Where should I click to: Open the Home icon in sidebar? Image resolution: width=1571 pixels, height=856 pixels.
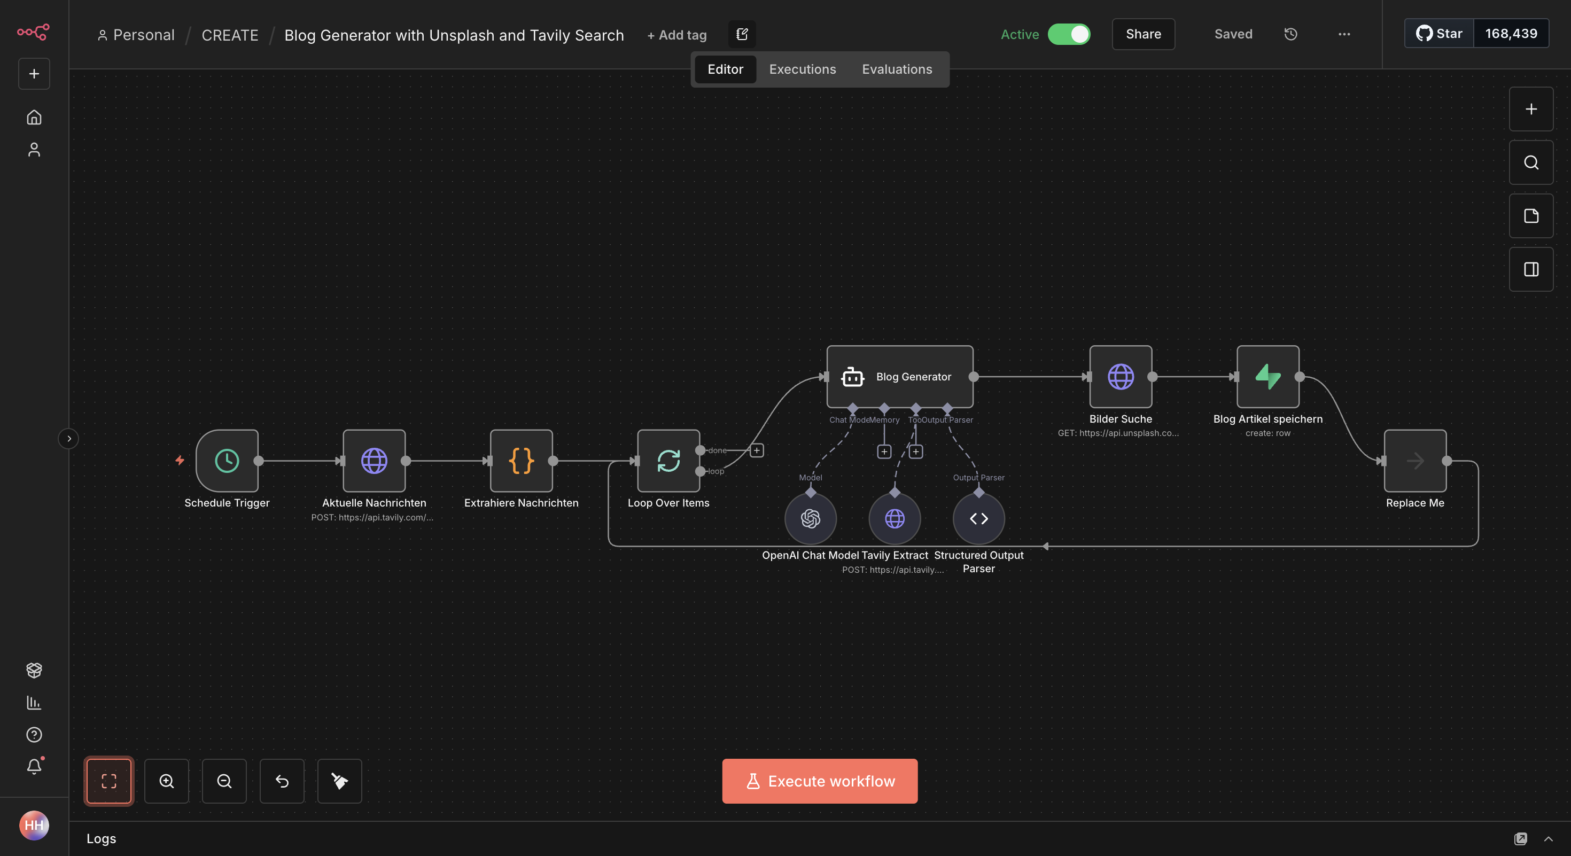coord(34,117)
